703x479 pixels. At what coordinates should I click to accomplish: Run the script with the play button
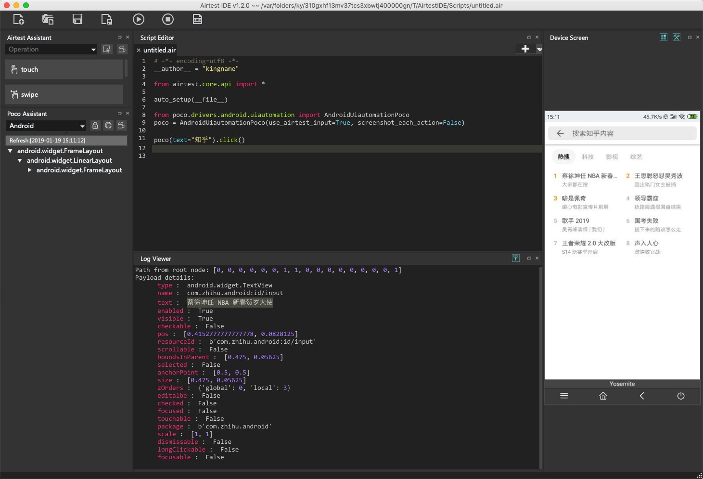[x=139, y=19]
